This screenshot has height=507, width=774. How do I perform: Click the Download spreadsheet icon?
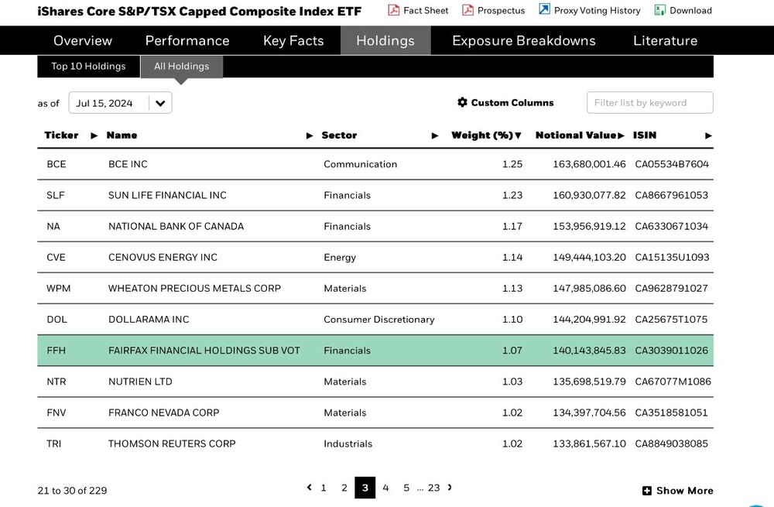[x=659, y=10]
